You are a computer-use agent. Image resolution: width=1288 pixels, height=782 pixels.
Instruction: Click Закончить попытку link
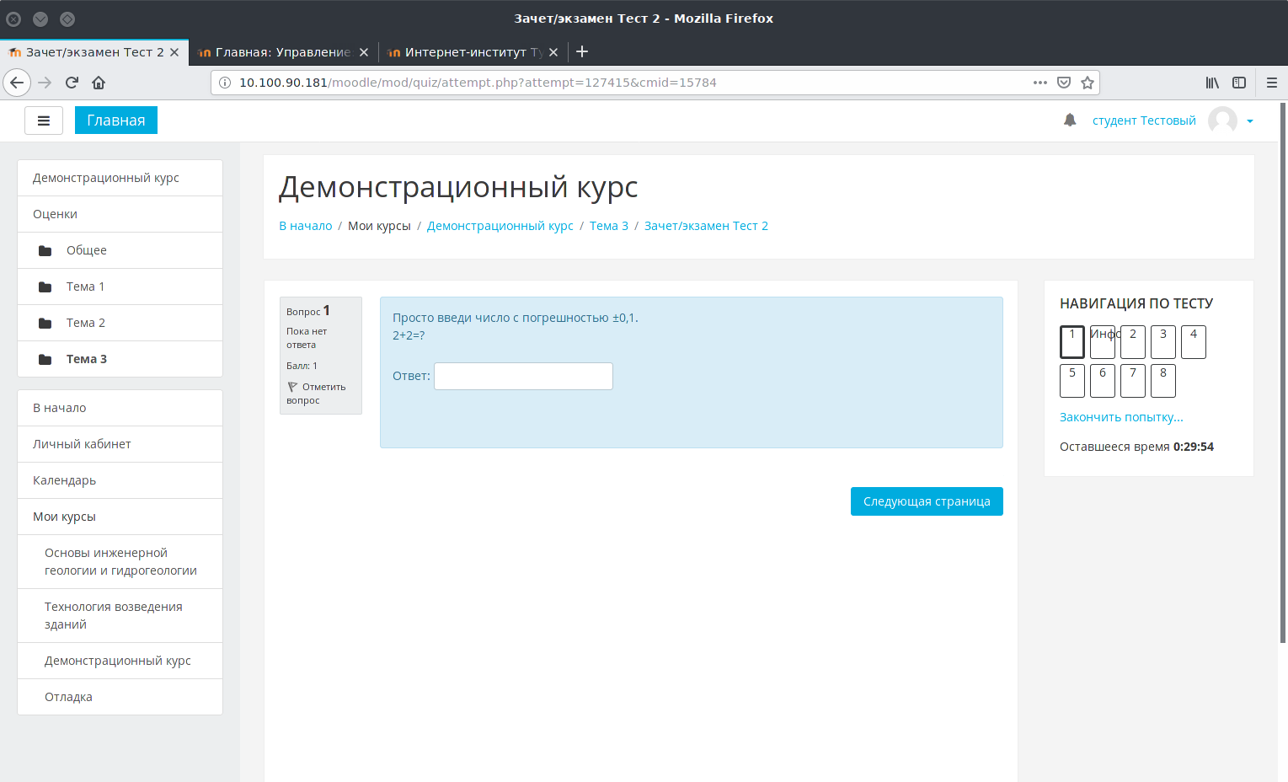1121,417
